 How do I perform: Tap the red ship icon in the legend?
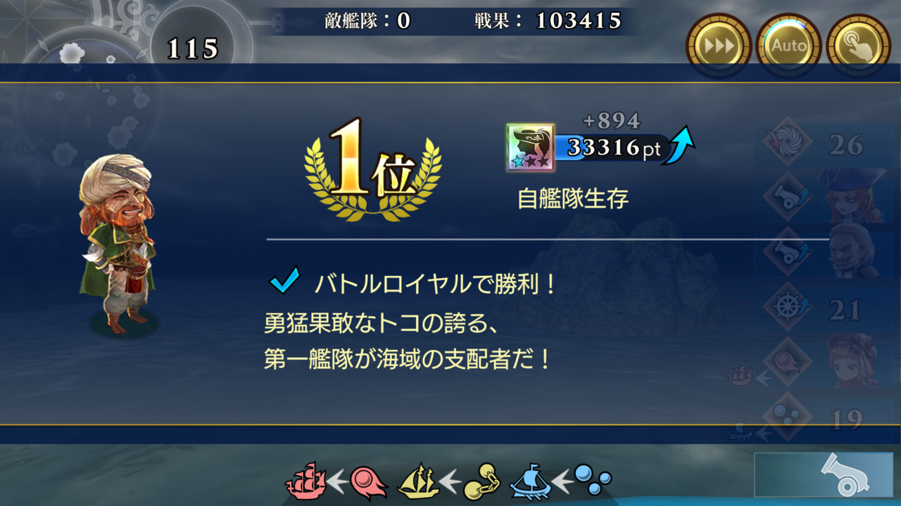tap(305, 480)
